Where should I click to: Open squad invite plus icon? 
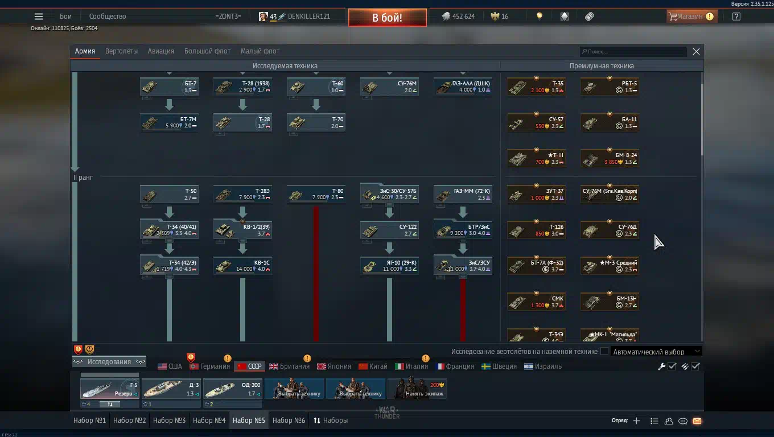point(636,420)
